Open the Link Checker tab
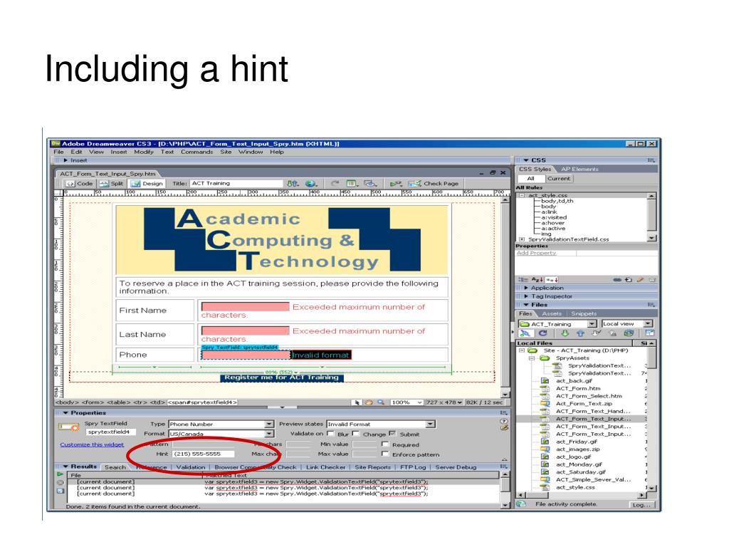This screenshot has width=729, height=547. pos(325,467)
